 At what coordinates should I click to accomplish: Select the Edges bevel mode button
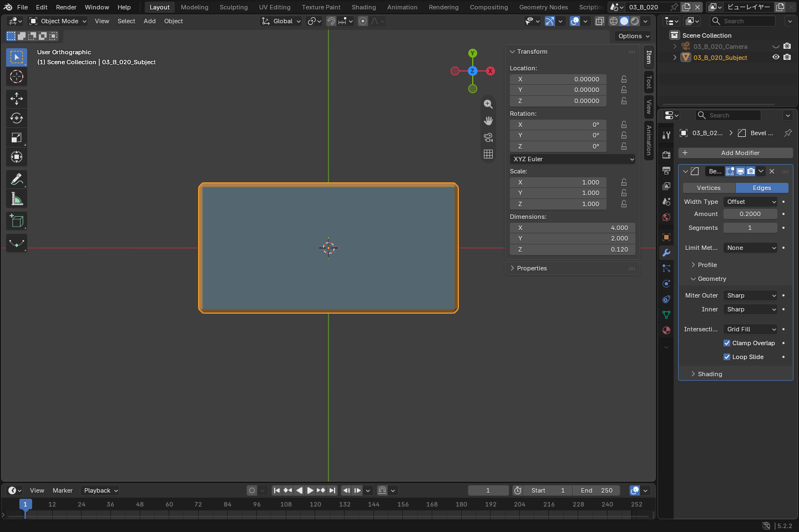[x=762, y=188]
